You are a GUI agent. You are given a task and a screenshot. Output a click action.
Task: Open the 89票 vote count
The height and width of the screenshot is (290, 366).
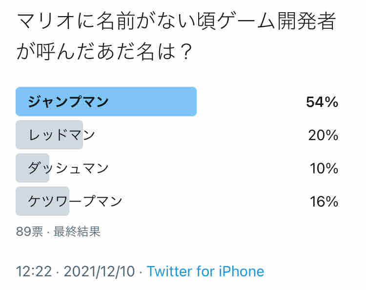click(30, 231)
